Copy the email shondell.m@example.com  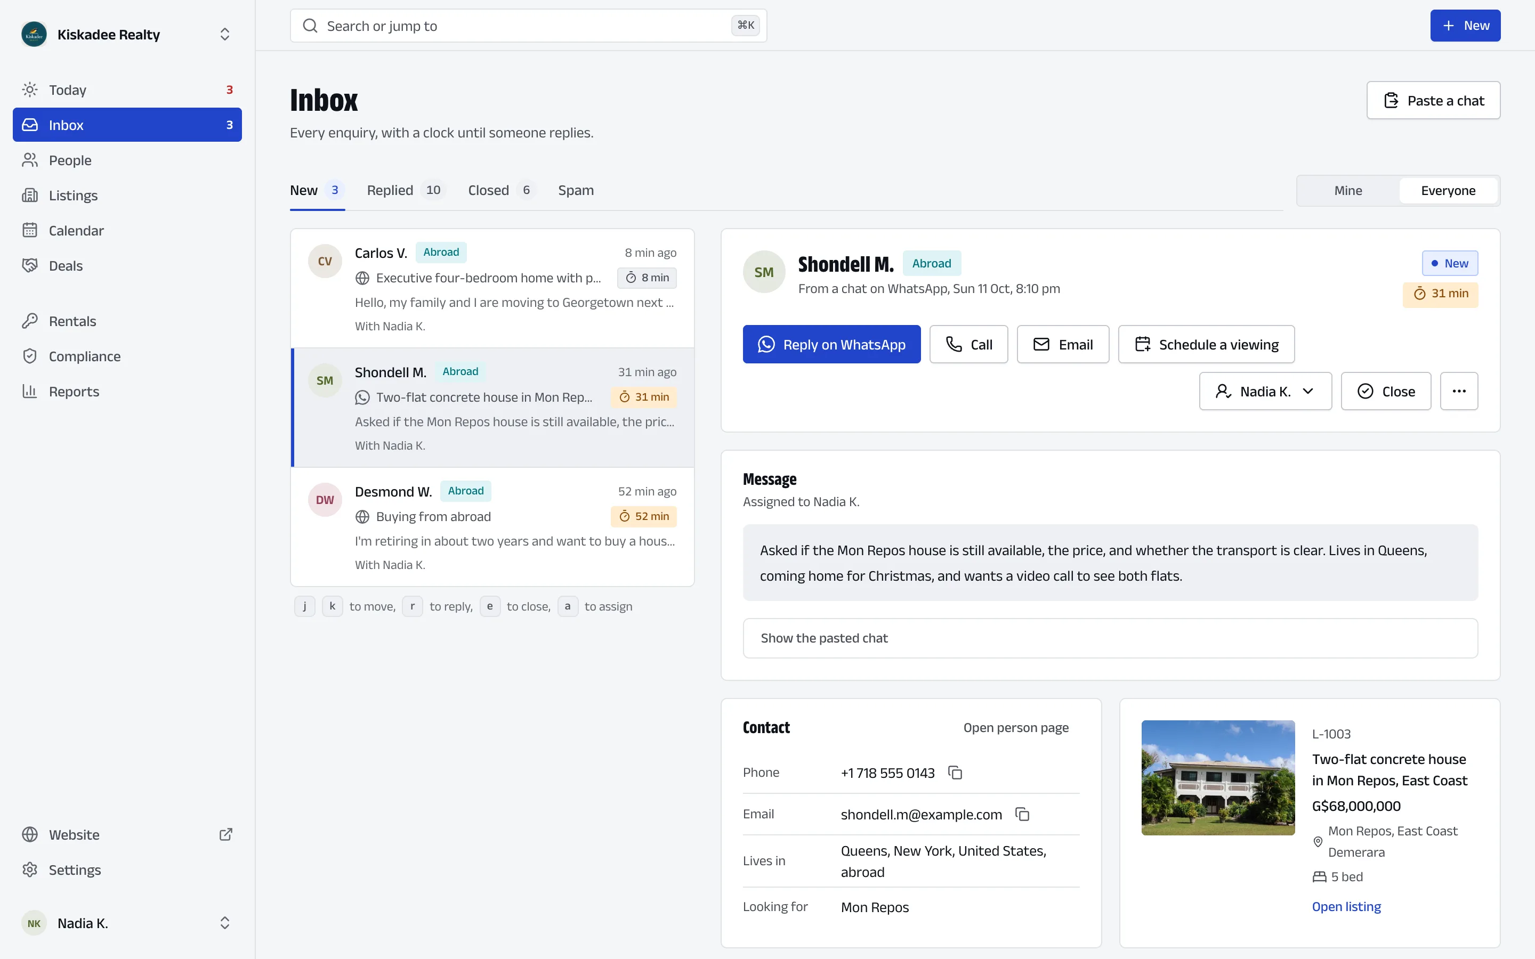(x=1022, y=814)
